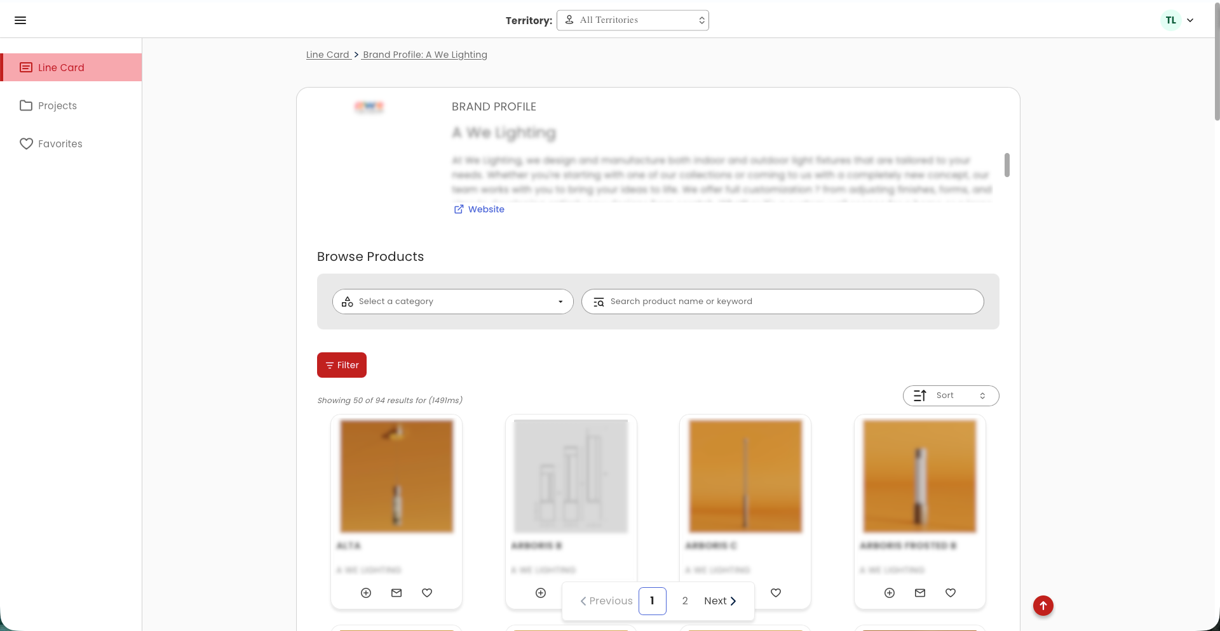Open the Sort dropdown
The height and width of the screenshot is (631, 1220).
[x=951, y=395]
